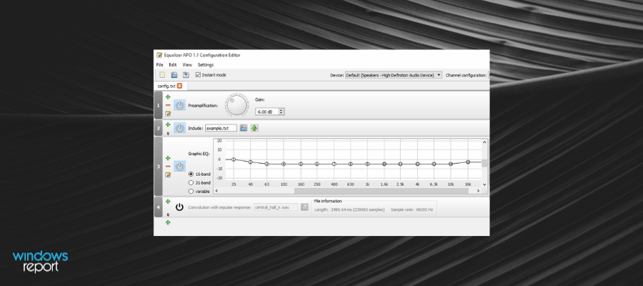
Task: Remove the Preamplification filter with the minus icon
Action: pos(168,105)
